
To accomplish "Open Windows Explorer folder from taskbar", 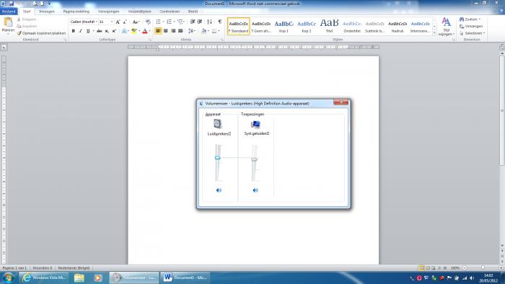I will pyautogui.click(x=79, y=278).
